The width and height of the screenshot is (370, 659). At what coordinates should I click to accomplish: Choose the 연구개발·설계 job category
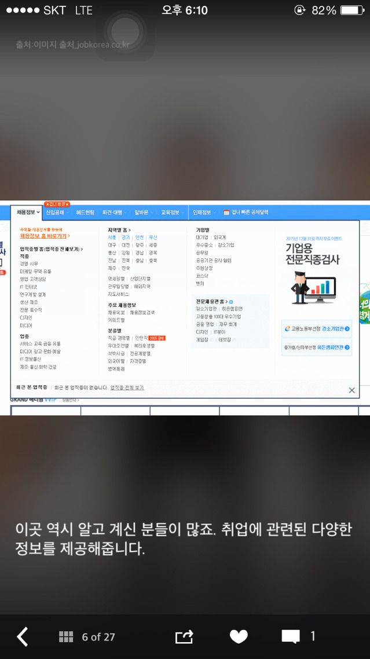point(33,295)
